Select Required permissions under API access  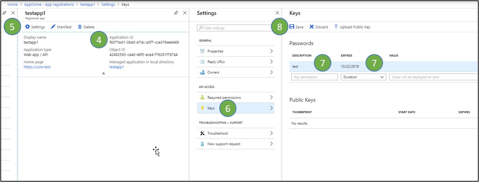pyautogui.click(x=235, y=97)
